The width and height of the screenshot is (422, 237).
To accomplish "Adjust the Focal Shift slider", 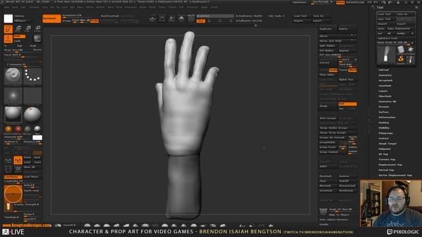I will pyautogui.click(x=23, y=55).
